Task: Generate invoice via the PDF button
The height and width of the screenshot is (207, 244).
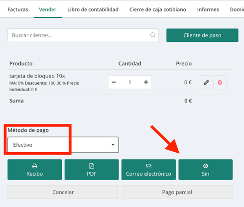Action: [92, 170]
